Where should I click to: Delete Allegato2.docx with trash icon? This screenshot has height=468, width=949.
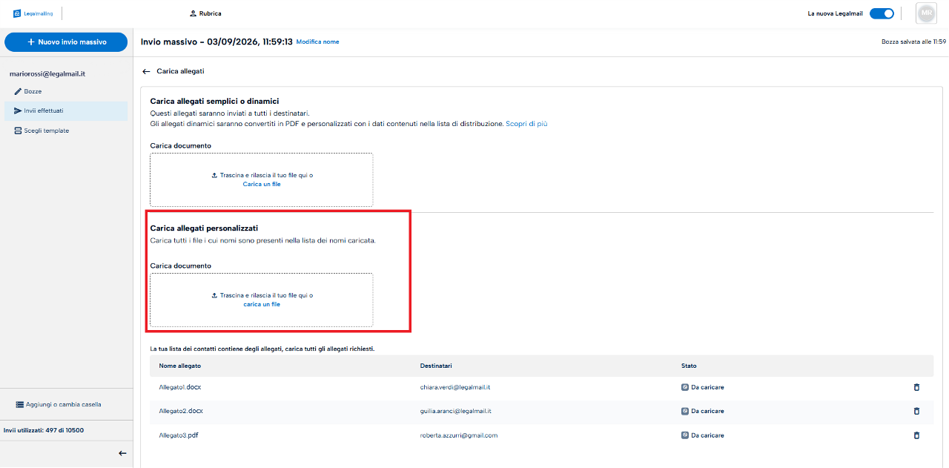[916, 411]
